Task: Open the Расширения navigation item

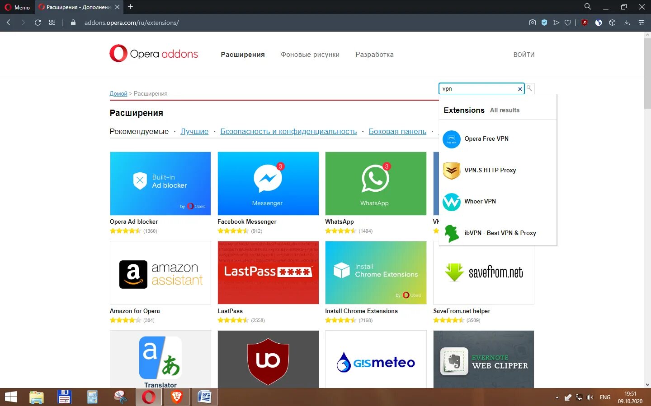Action: [243, 55]
